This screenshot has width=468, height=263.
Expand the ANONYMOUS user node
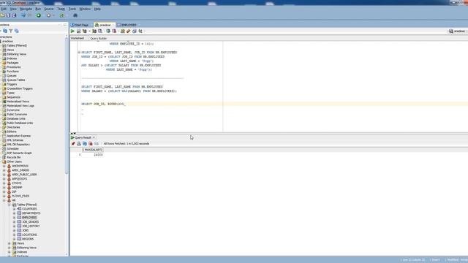(x=4, y=166)
